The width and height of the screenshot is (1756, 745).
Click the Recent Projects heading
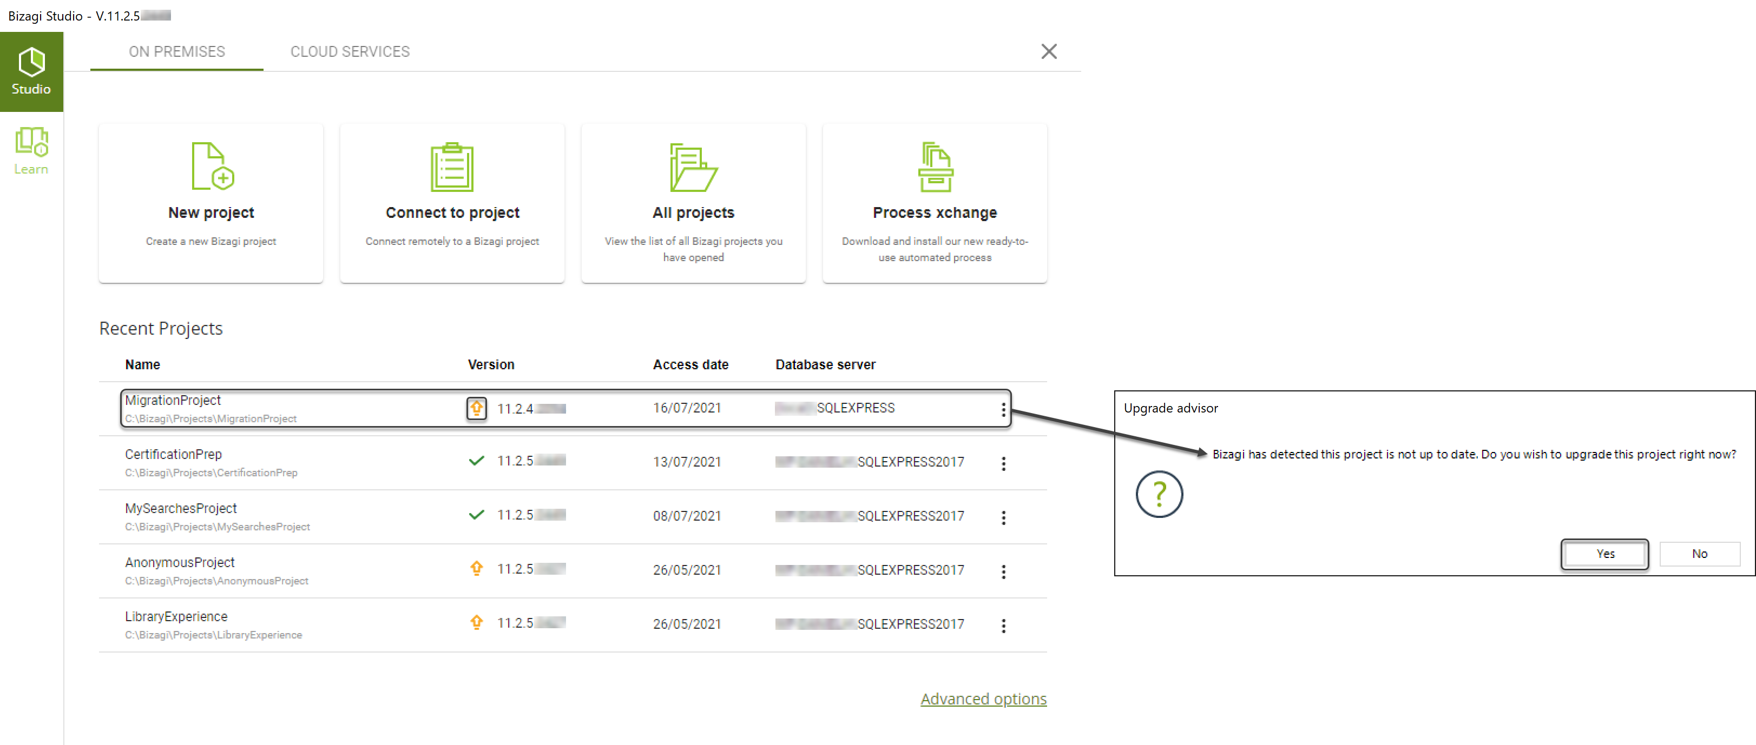pos(161,328)
